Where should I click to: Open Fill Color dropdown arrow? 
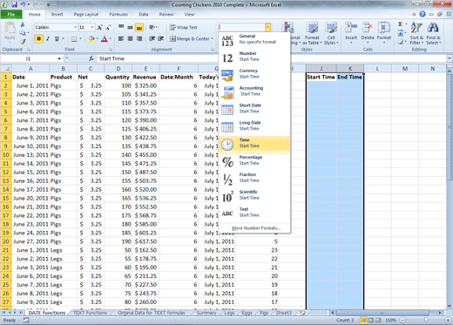[97, 38]
